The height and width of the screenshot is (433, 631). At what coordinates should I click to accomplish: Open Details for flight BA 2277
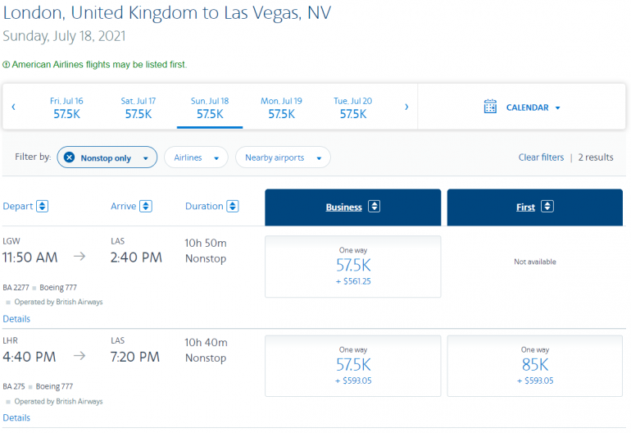coord(16,318)
